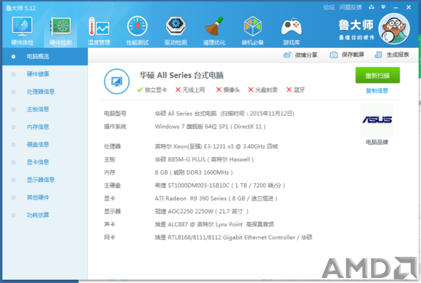Viewport: 421px width, 283px height.
Task: Click the 无线上网 status indicator
Action: coord(190,90)
